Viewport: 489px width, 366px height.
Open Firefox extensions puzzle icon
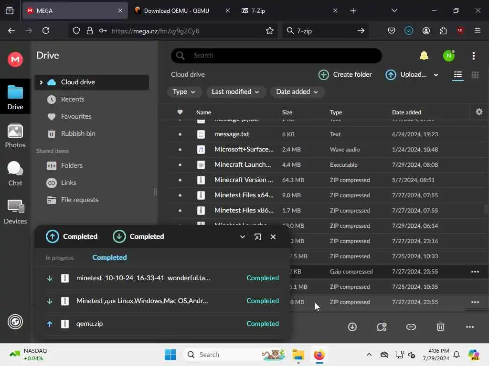[x=443, y=30]
